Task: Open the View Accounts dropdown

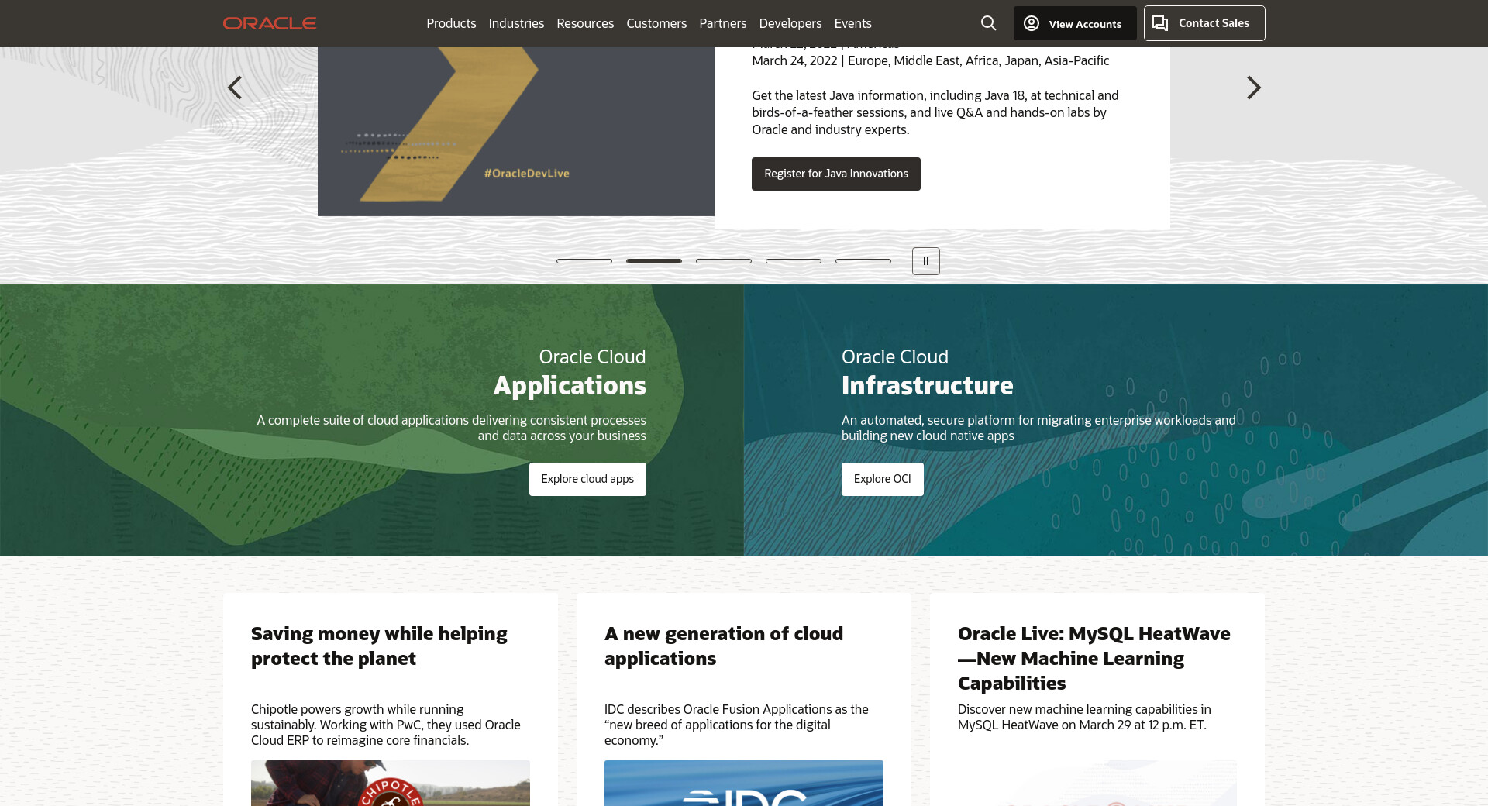Action: click(x=1075, y=23)
